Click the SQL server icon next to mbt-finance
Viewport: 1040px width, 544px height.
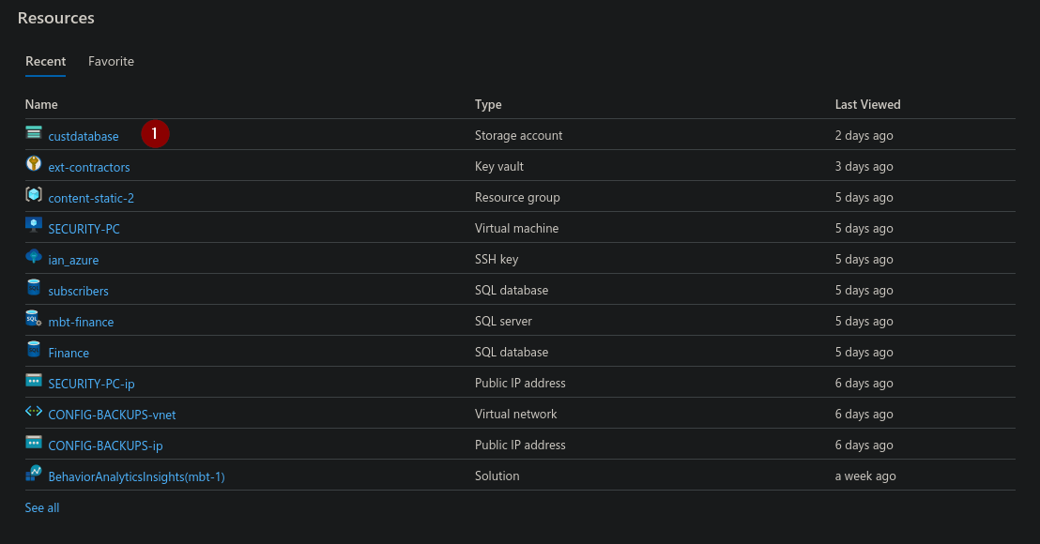click(34, 321)
